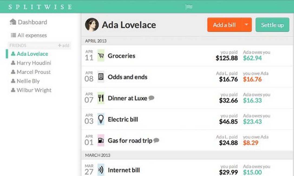Expand the Add a bill dropdown arrow
This screenshot has height=176, width=294.
(x=246, y=25)
